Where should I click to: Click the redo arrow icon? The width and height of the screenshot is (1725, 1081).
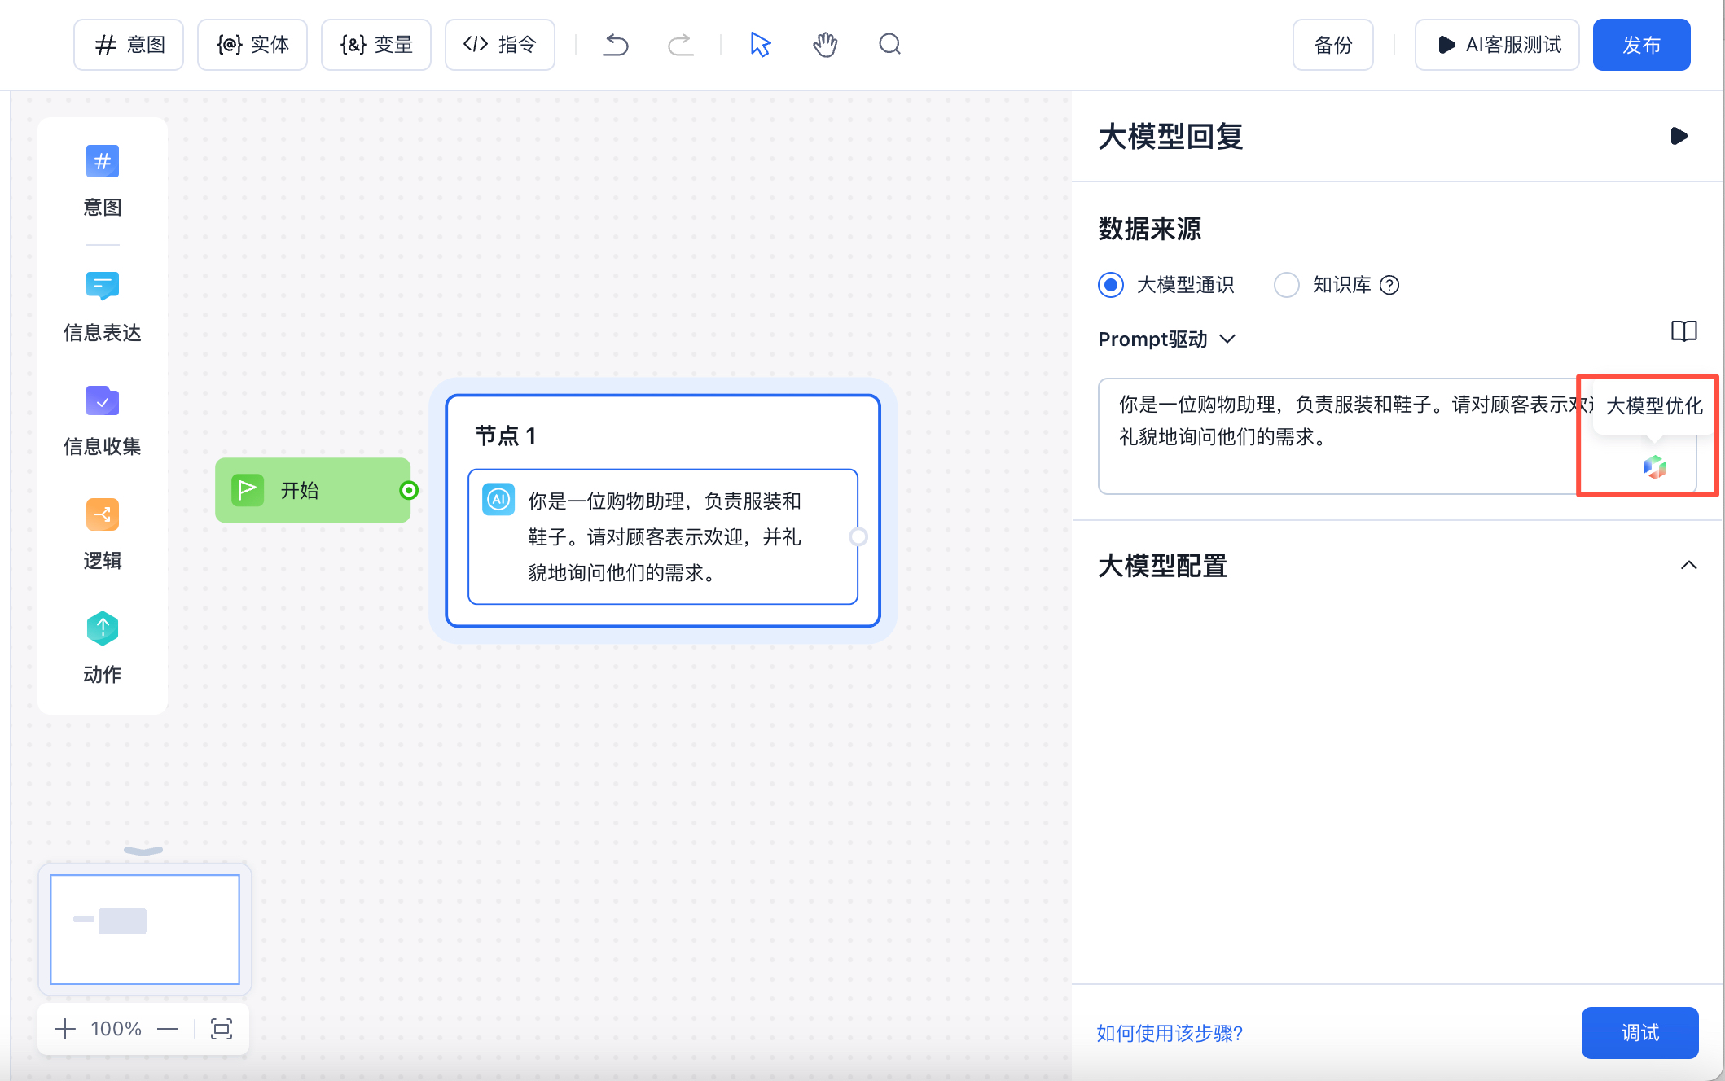[x=680, y=45]
